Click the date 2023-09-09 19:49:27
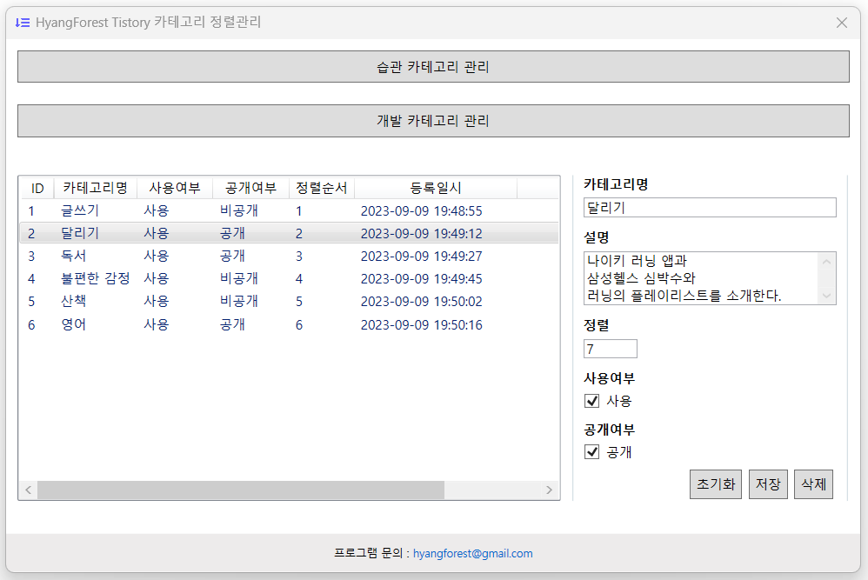Screen dimensions: 868x580 click(421, 257)
